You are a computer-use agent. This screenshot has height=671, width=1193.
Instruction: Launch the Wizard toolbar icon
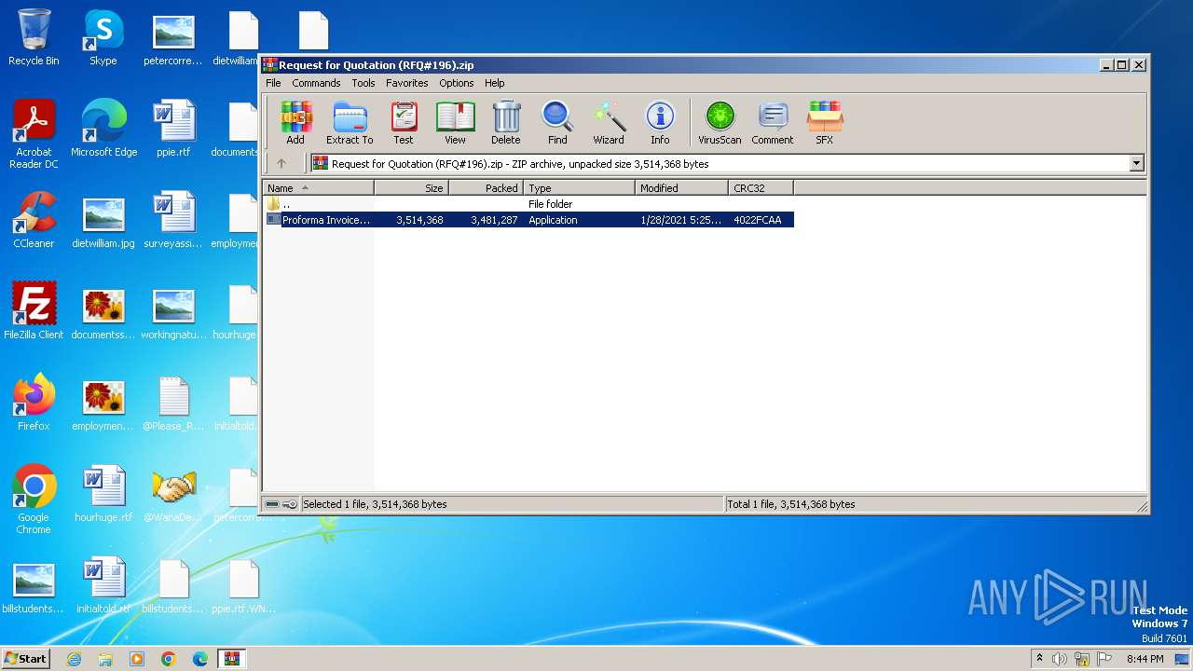[609, 123]
